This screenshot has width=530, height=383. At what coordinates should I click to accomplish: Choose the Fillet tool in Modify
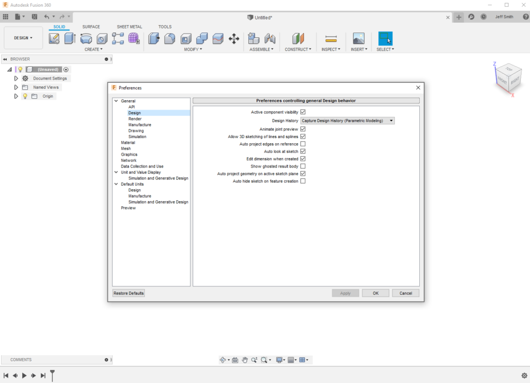point(169,38)
